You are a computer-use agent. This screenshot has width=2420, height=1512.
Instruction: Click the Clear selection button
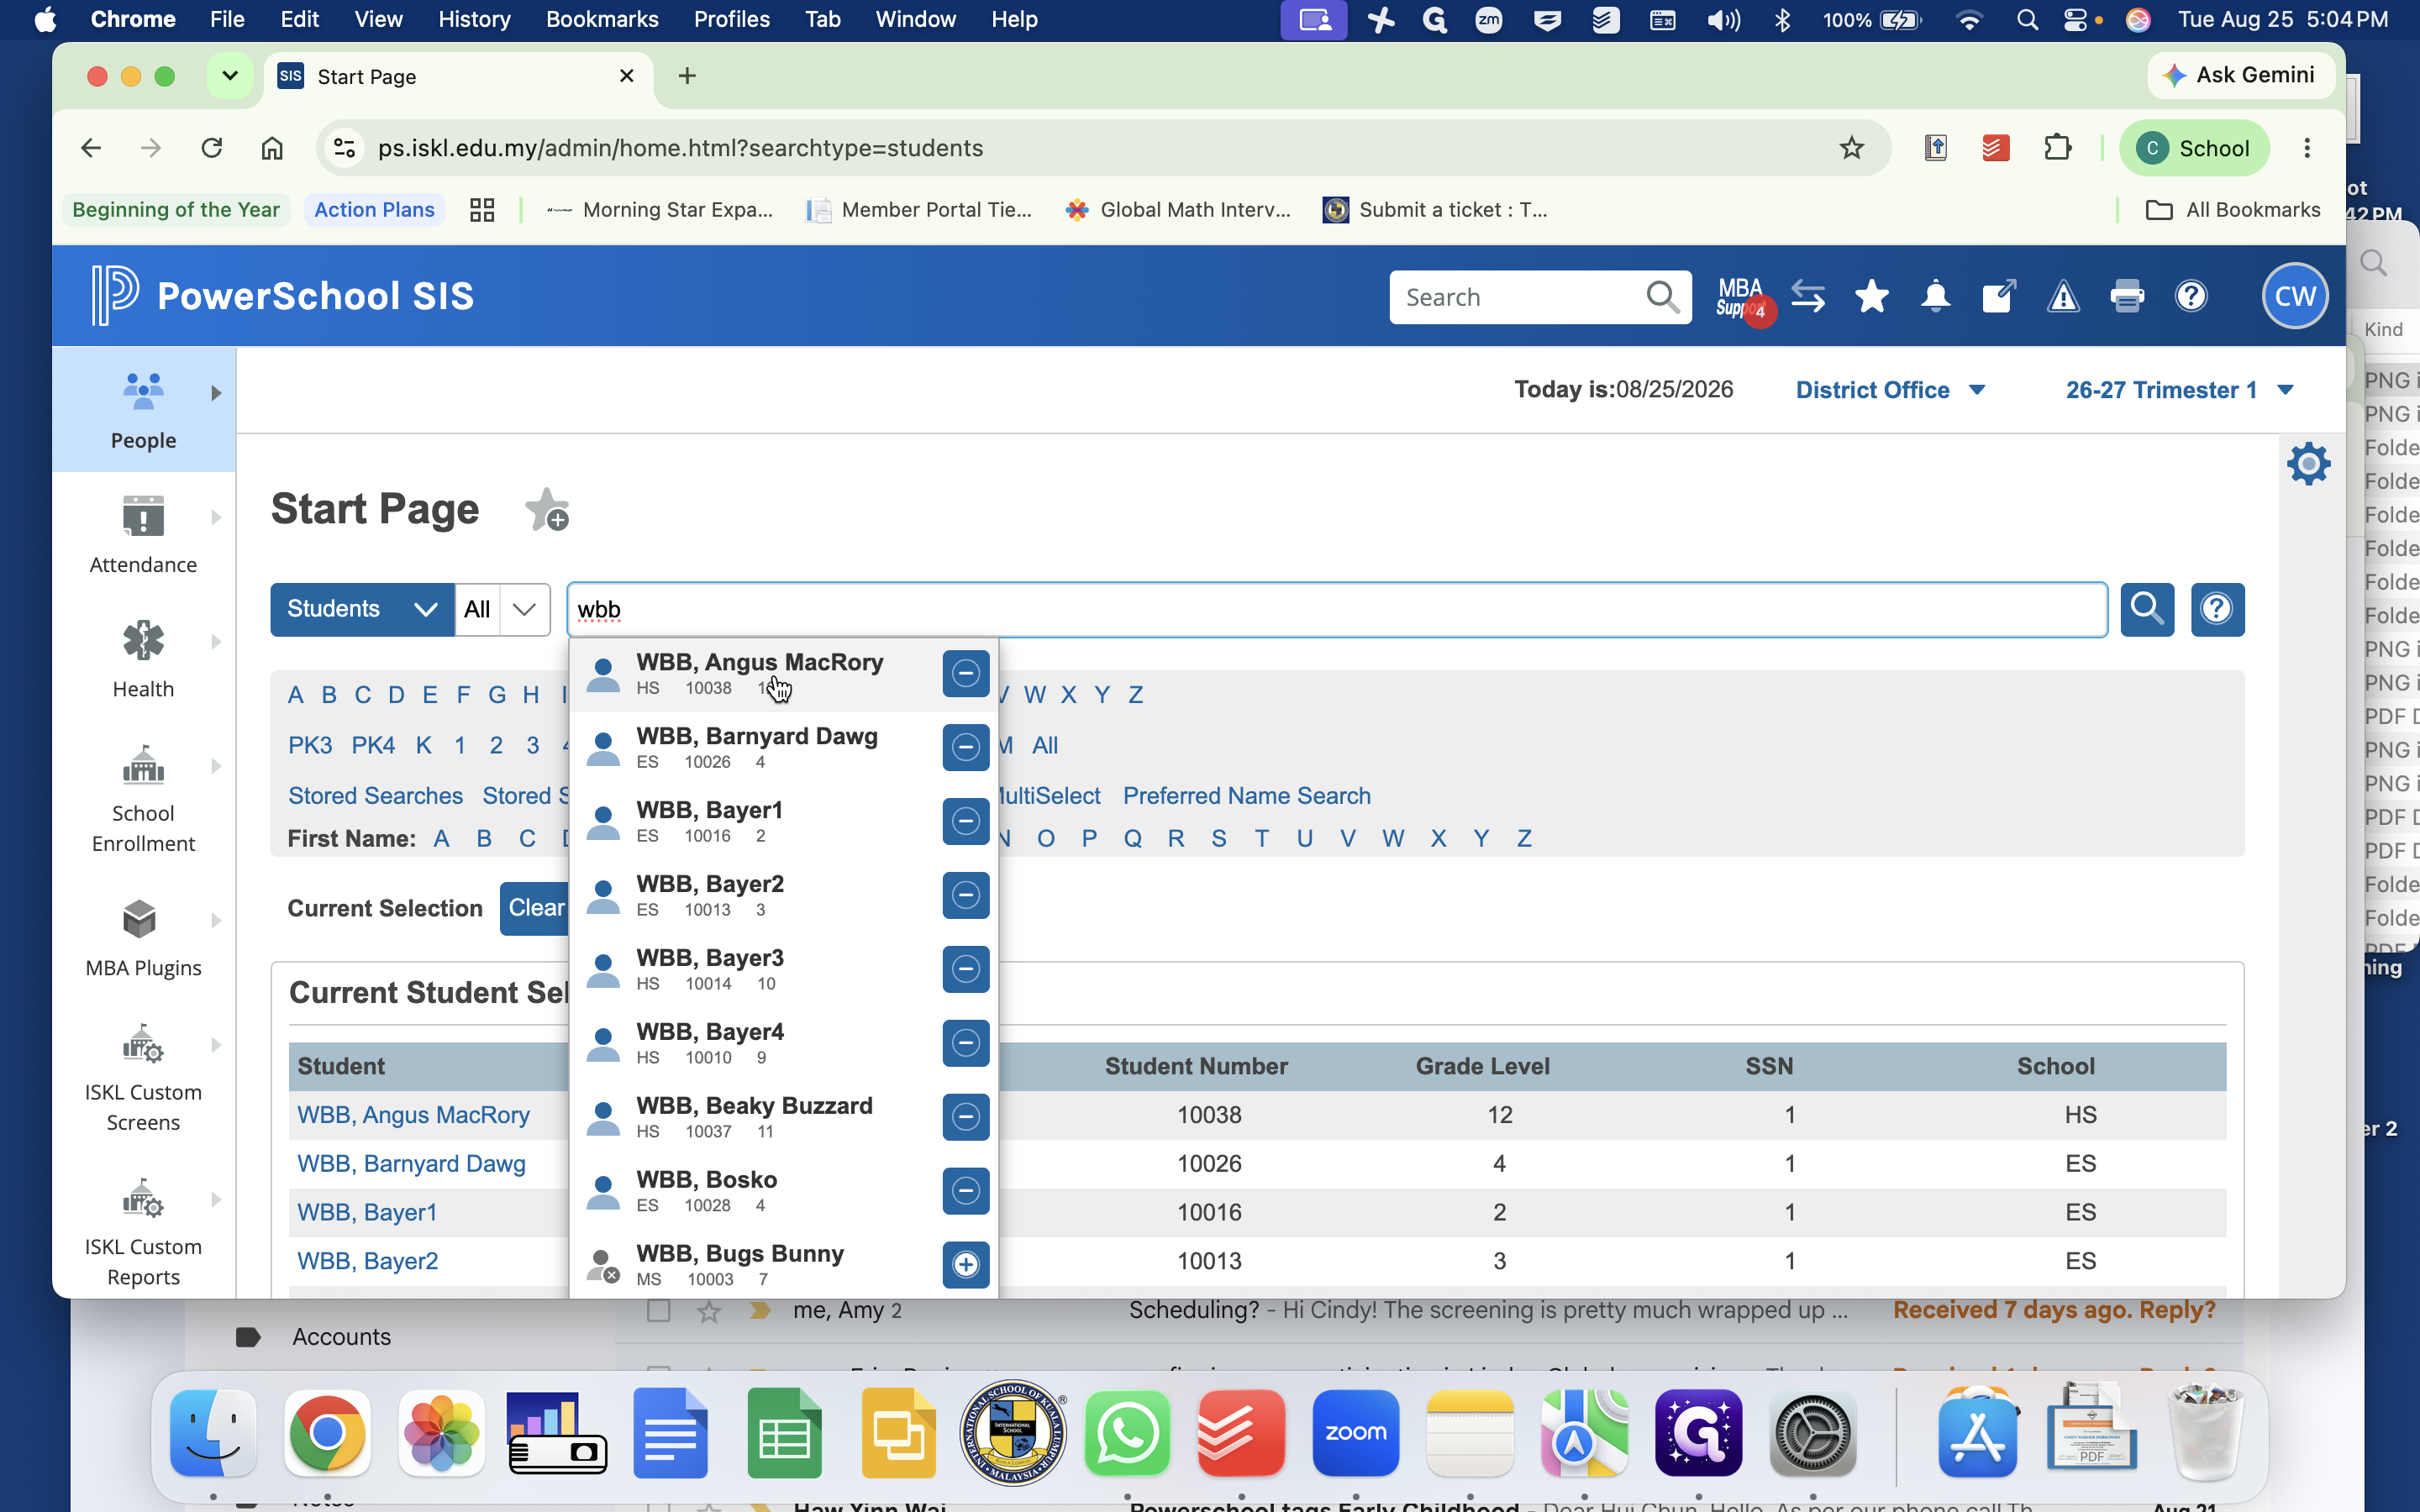coord(535,908)
